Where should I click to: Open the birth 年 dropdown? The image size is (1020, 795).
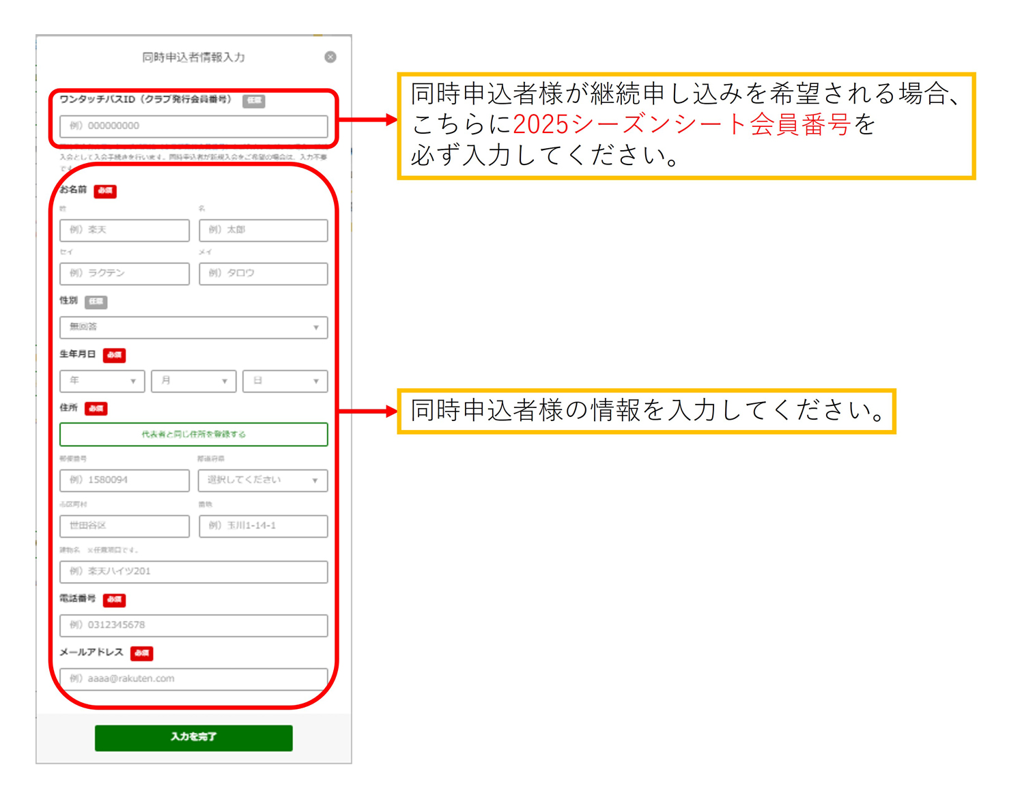coord(102,381)
